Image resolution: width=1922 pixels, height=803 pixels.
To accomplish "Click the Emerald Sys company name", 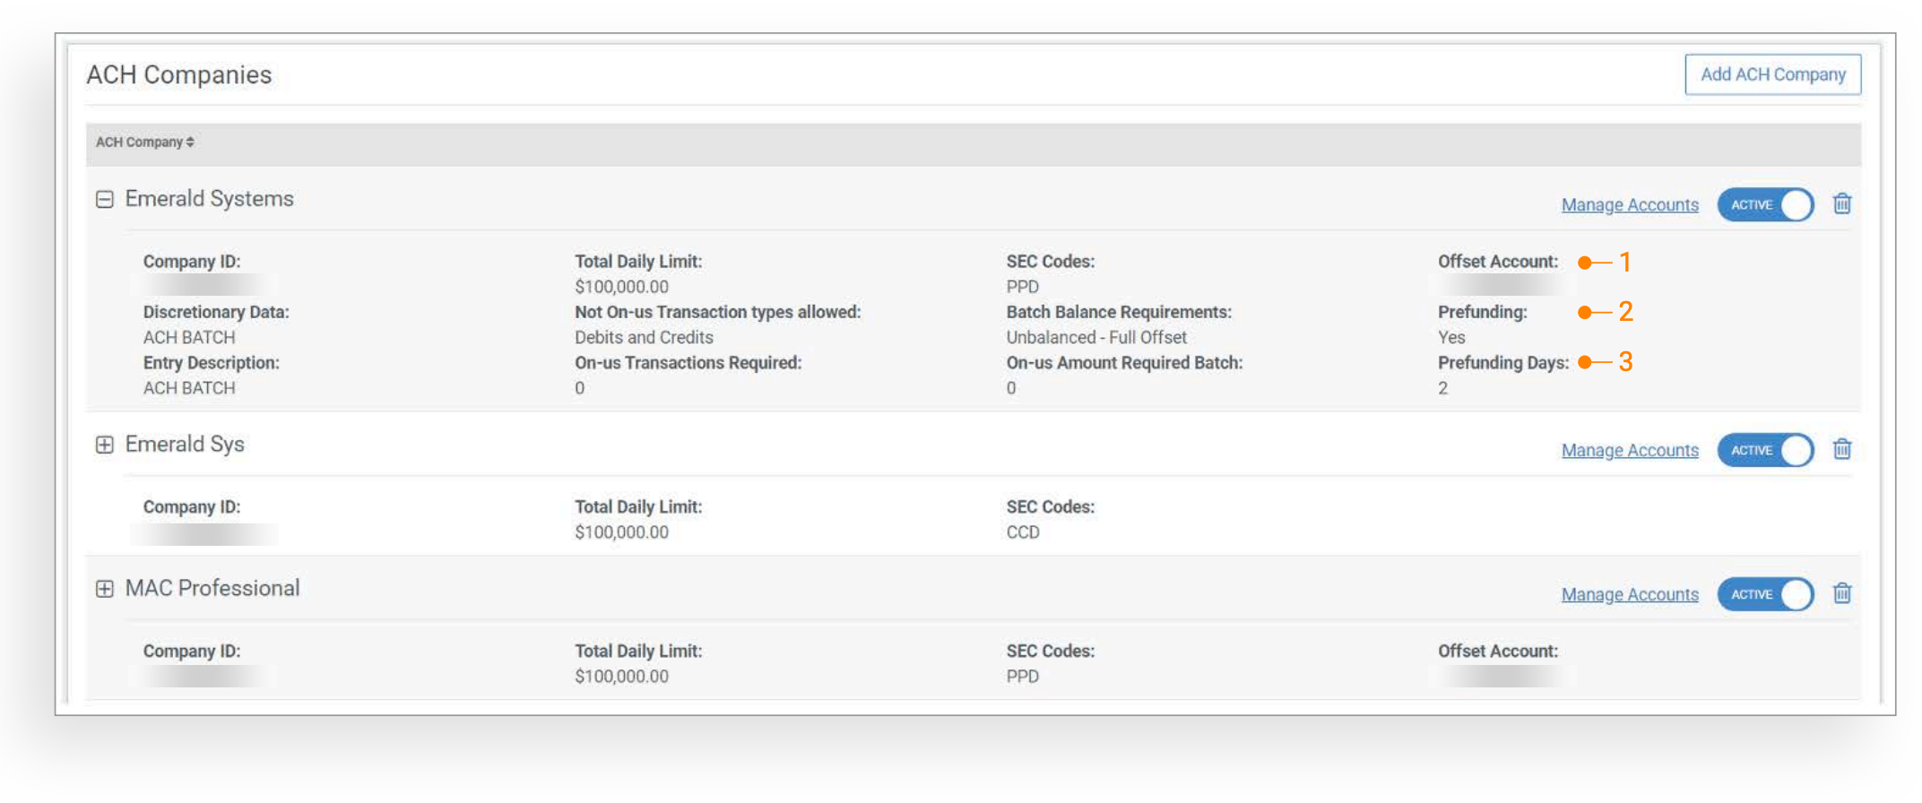I will tap(185, 445).
